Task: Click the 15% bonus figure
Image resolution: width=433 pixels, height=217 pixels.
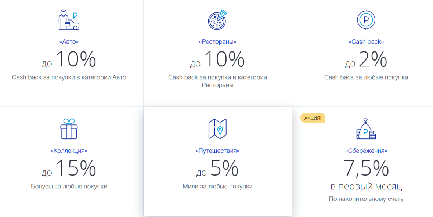Action: coord(76,169)
